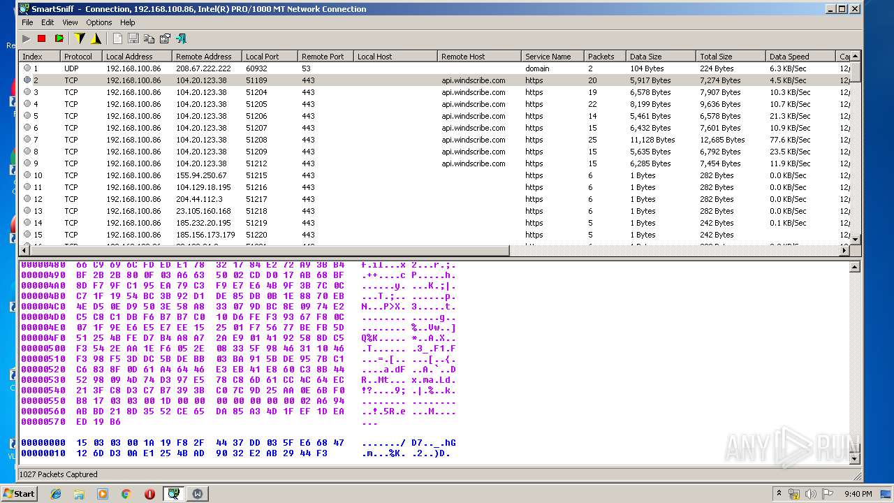The width and height of the screenshot is (894, 503).
Task: Open media player icon on taskbar
Action: tap(103, 493)
